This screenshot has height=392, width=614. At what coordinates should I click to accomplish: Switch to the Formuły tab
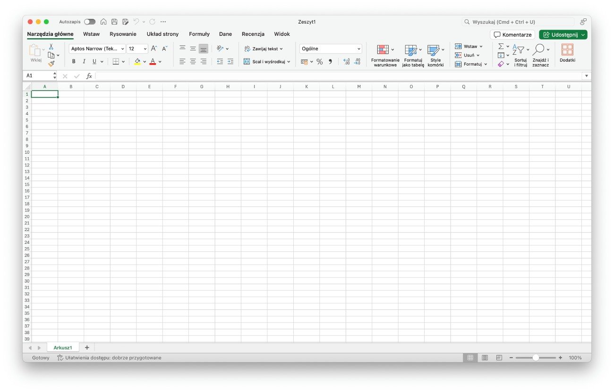pyautogui.click(x=199, y=34)
